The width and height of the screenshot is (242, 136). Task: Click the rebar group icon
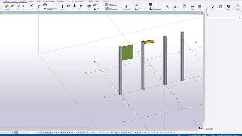click(x=185, y=5)
